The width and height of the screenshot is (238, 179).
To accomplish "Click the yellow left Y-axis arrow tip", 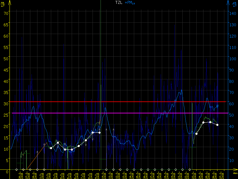I will [x=10, y=2].
